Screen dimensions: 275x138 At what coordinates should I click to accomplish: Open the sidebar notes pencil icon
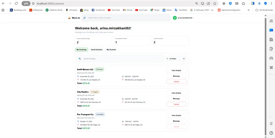[x=271, y=49]
